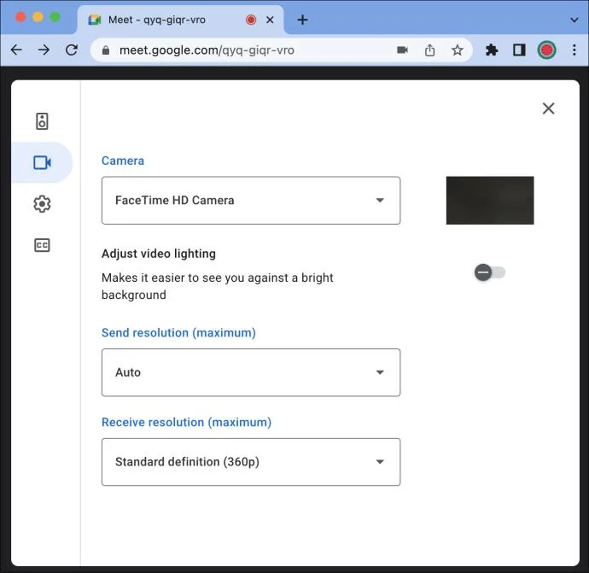Click the share page icon in address bar
Screen dimensions: 589x573
[429, 50]
